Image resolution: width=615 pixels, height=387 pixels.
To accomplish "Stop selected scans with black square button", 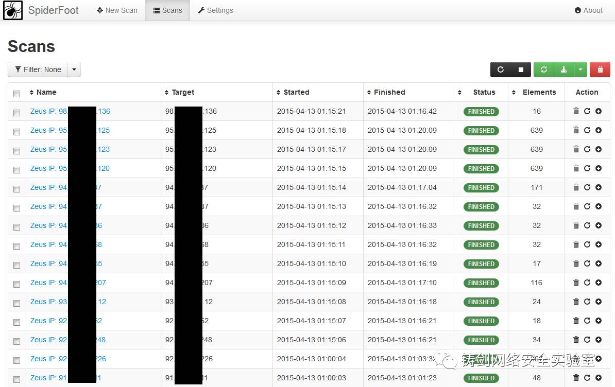I will pyautogui.click(x=521, y=69).
